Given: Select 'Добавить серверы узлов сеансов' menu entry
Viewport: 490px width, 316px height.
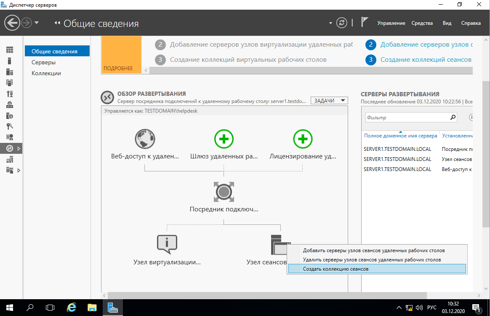Looking at the screenshot, I should pos(373,250).
